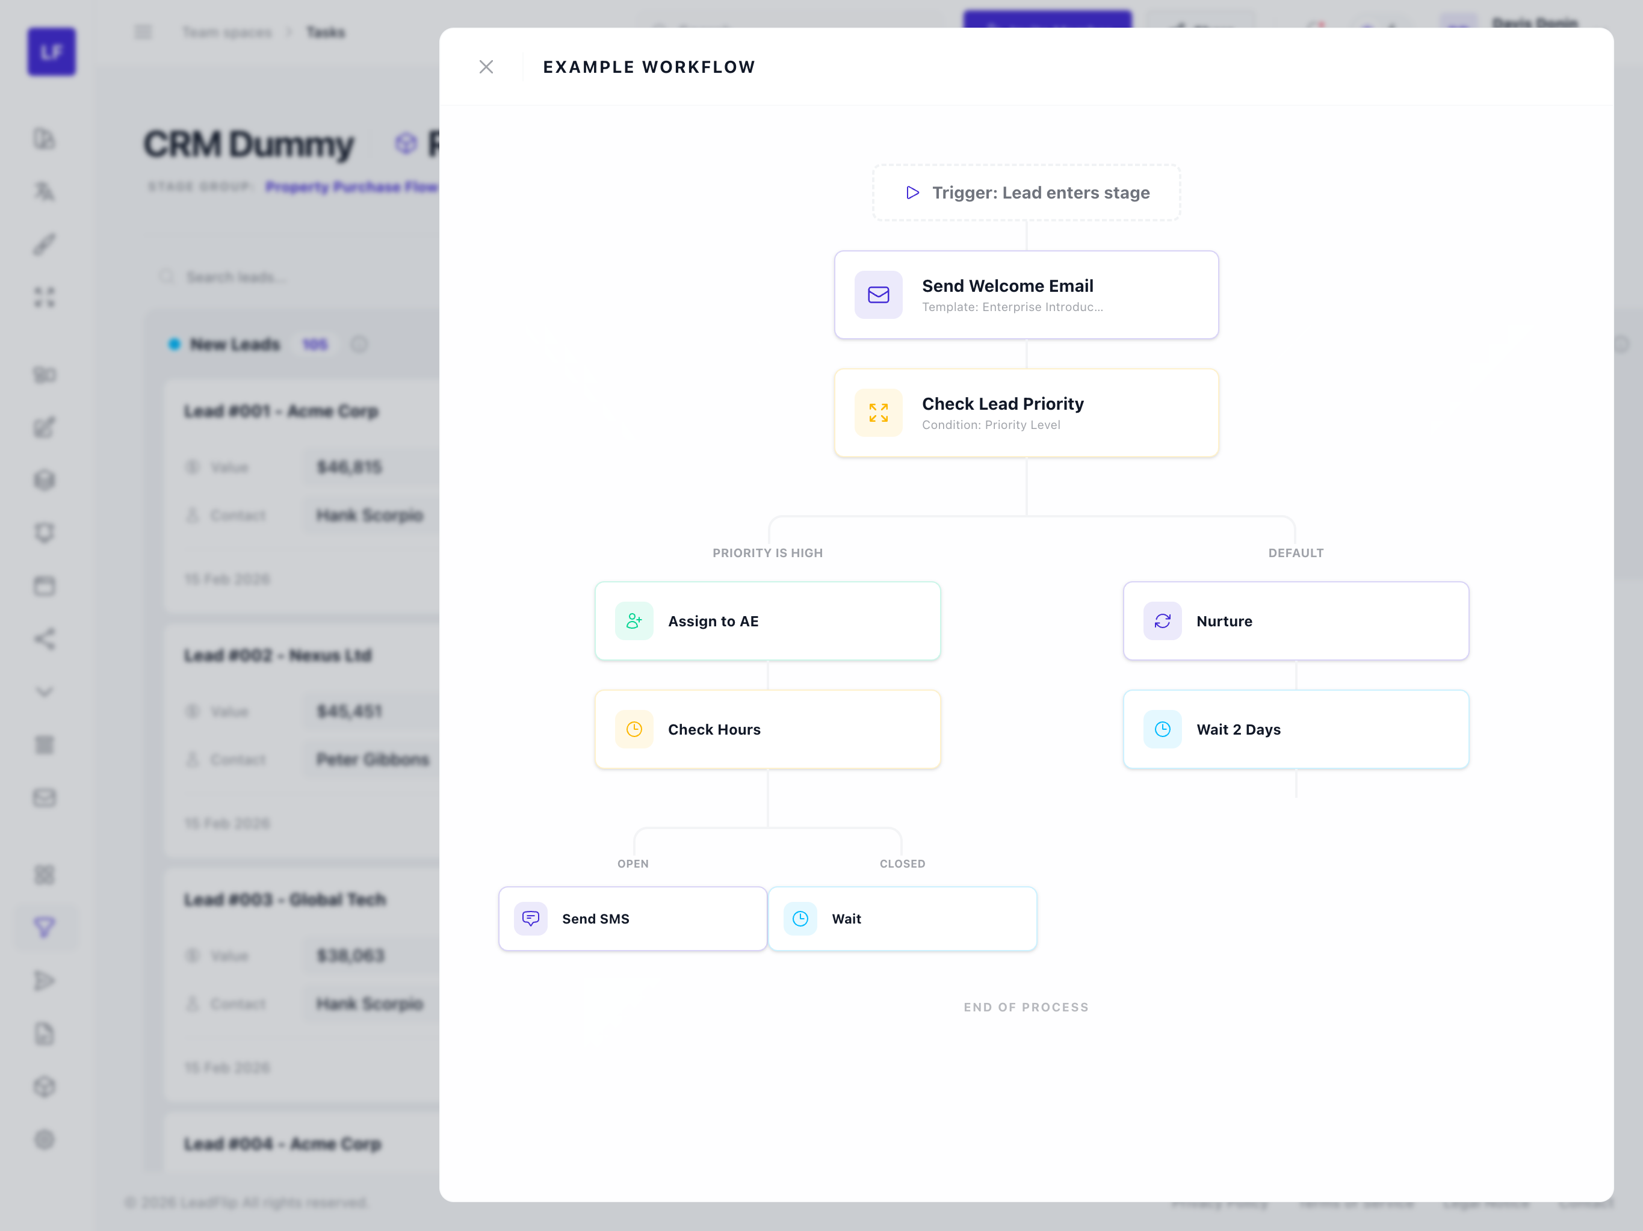Click the clock icon on Wait 2 Days node
1643x1231 pixels.
point(1162,729)
